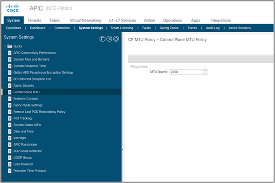Image resolution: width=275 pixels, height=183 pixels.
Task: Click document icon beside System Alias and Banners
Action: pos(10,60)
